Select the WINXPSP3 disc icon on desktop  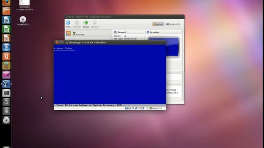pyautogui.click(x=23, y=21)
